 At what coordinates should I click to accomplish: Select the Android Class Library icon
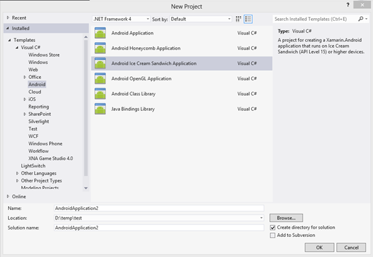(x=100, y=93)
